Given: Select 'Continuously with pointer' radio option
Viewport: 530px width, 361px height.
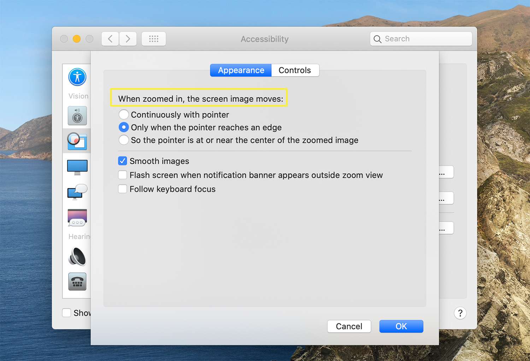Looking at the screenshot, I should click(124, 115).
